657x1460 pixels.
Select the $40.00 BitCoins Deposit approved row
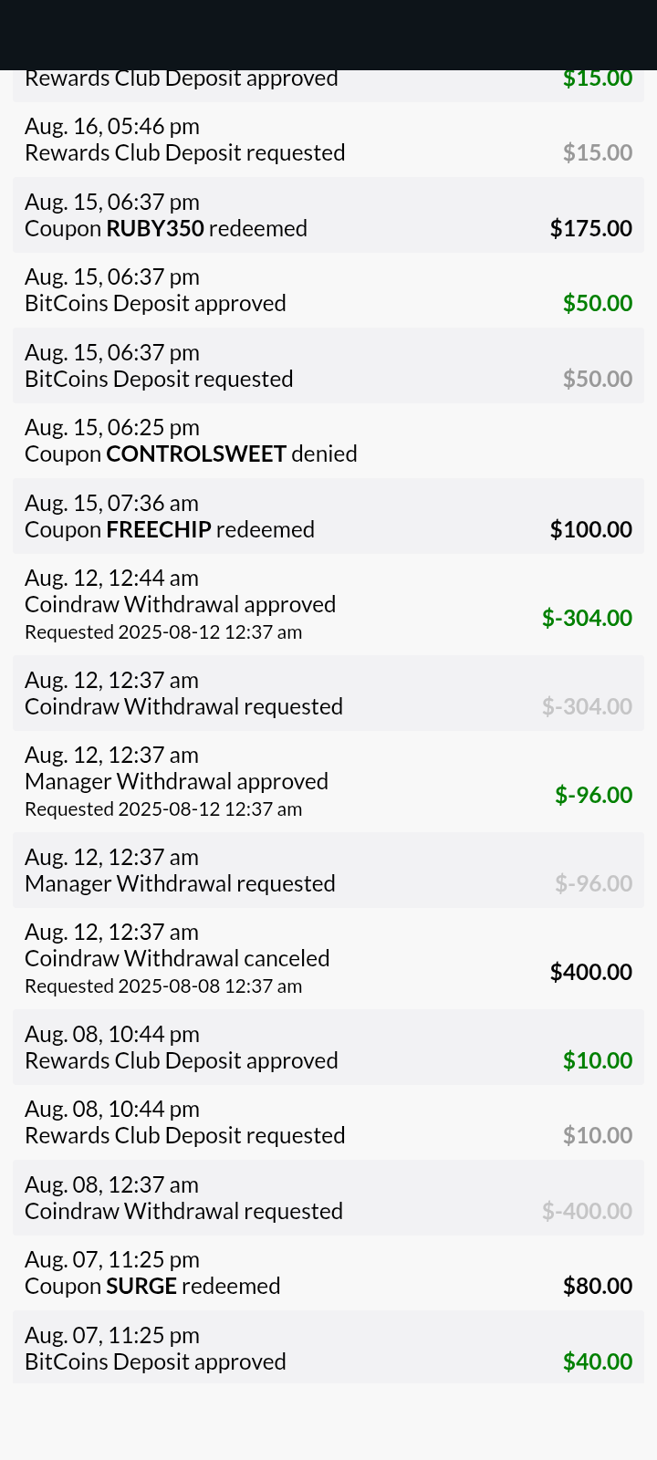pos(328,1349)
